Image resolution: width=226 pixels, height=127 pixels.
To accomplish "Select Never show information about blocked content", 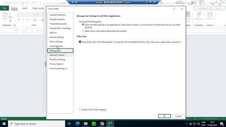I will pos(83,31).
